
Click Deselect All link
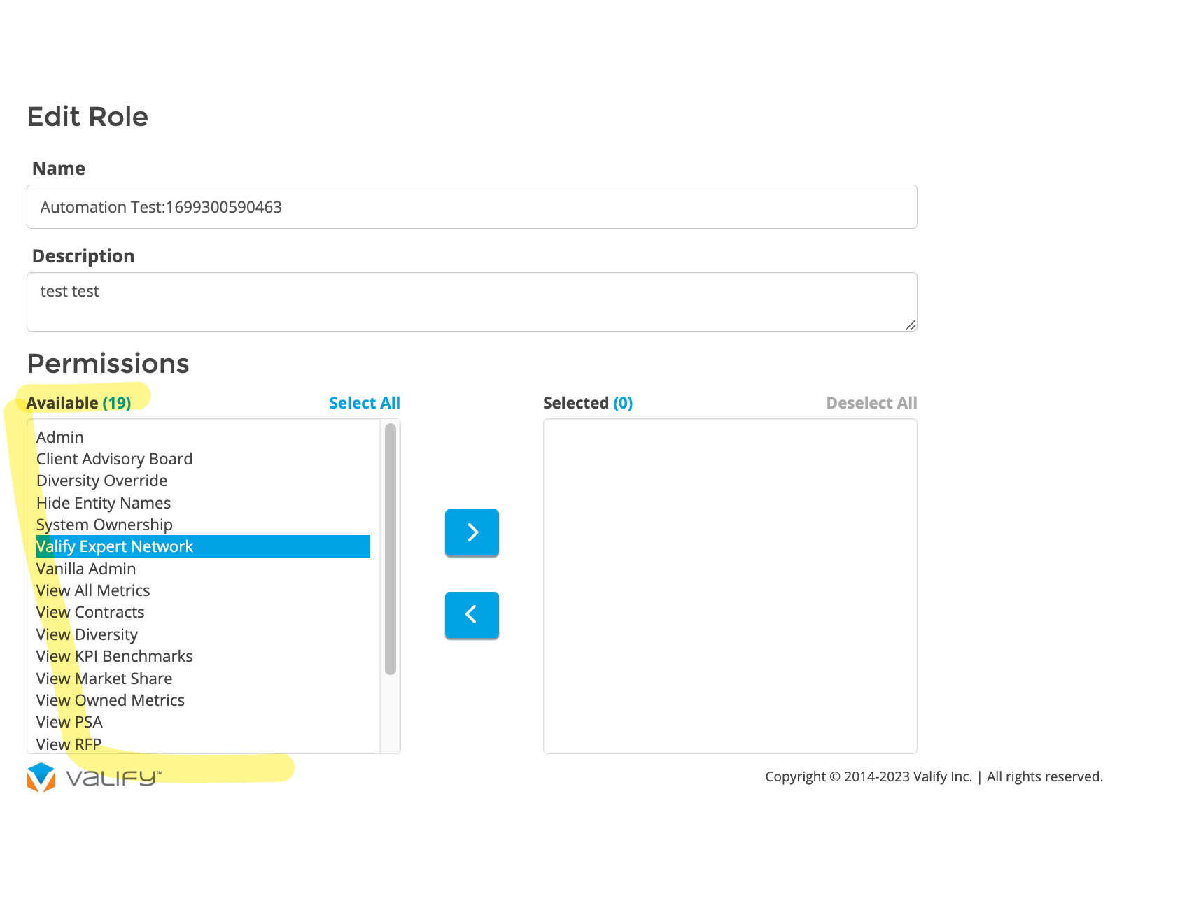(871, 403)
